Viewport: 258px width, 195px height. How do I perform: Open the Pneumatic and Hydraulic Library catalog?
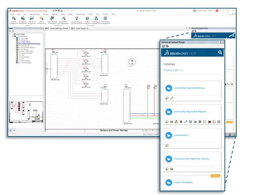pyautogui.click(x=191, y=159)
